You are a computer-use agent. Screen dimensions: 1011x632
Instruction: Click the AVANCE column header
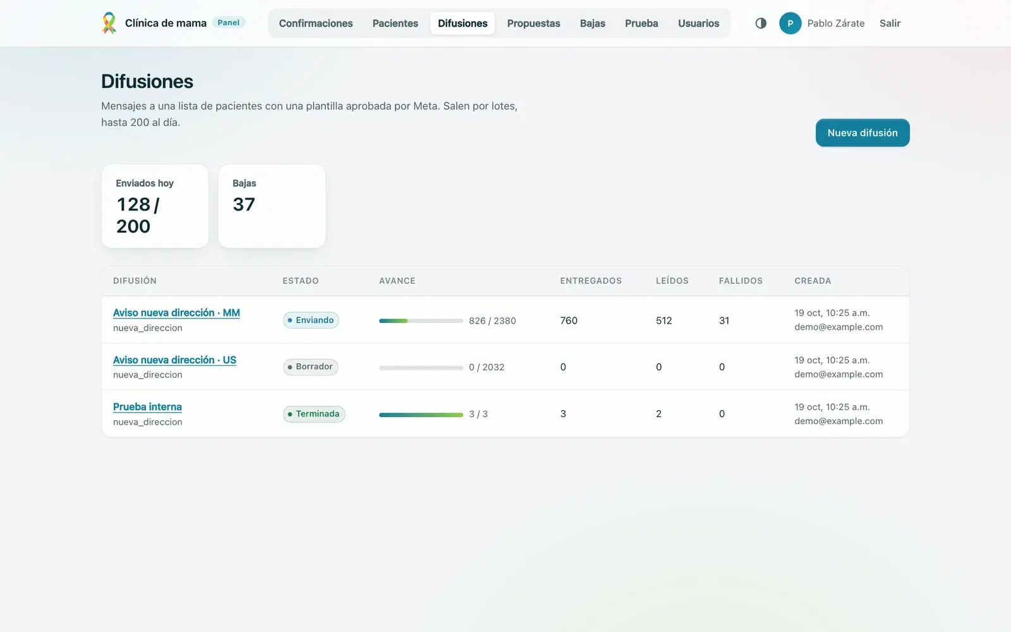(x=397, y=281)
